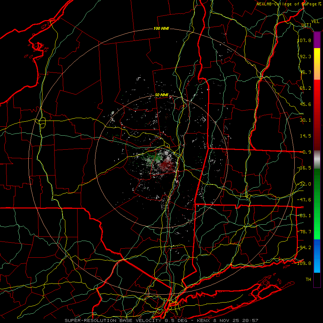The image size is (323, 323).
Task: Click the 14.5 value on the velocity scale
Action: 305,136
